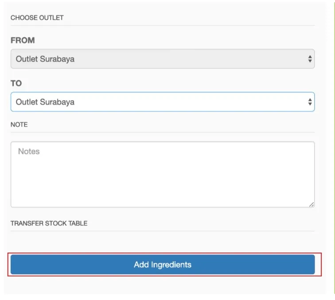
Task: Click the FROM field label
Action: pyautogui.click(x=23, y=40)
